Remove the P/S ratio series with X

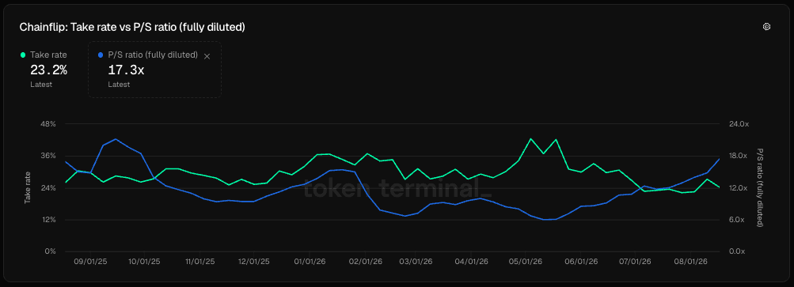click(x=207, y=56)
